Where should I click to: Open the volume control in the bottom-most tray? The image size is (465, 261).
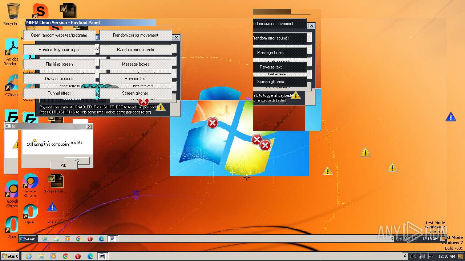pos(413,256)
